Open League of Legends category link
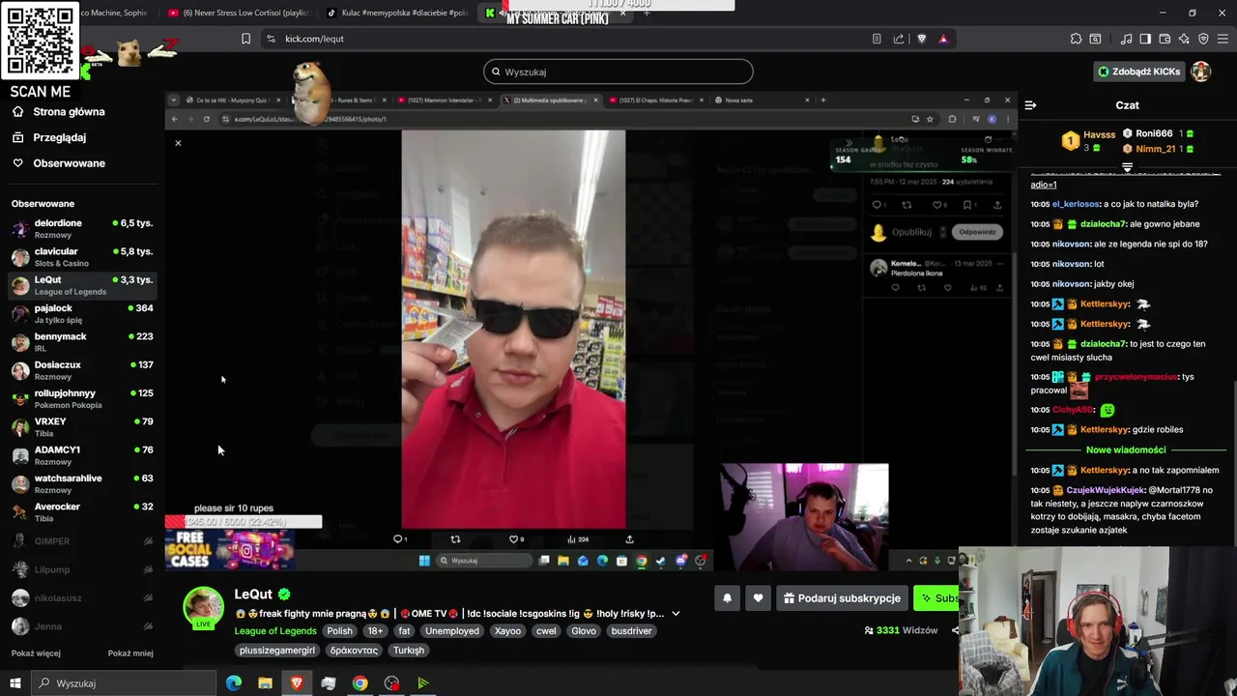 pyautogui.click(x=275, y=631)
